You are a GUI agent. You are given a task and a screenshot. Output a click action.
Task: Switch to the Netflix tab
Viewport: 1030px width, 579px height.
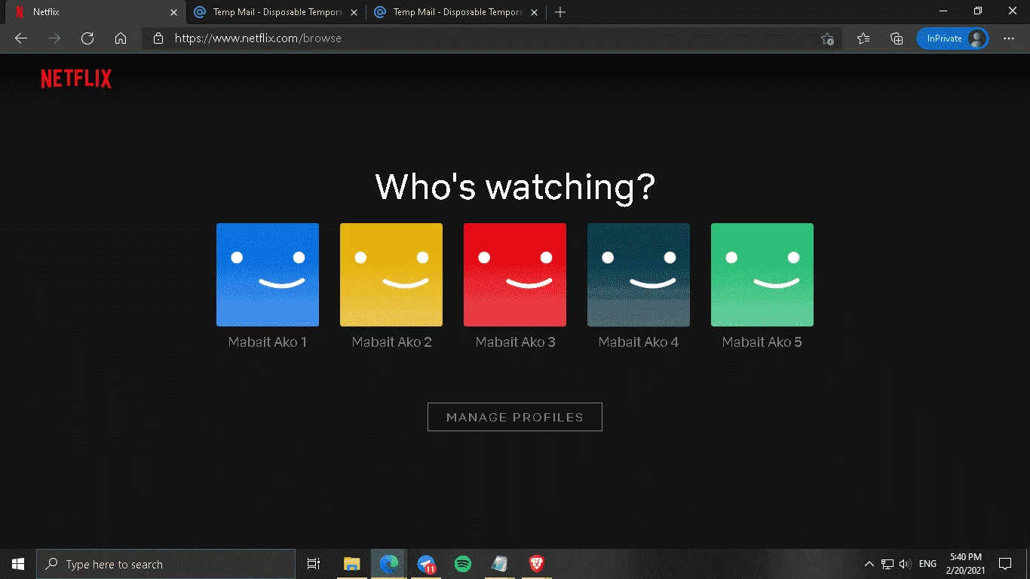point(94,12)
